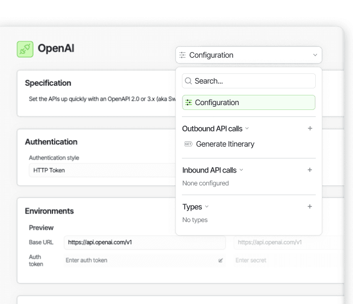Add a new type with plus icon
The height and width of the screenshot is (304, 353).
310,206
